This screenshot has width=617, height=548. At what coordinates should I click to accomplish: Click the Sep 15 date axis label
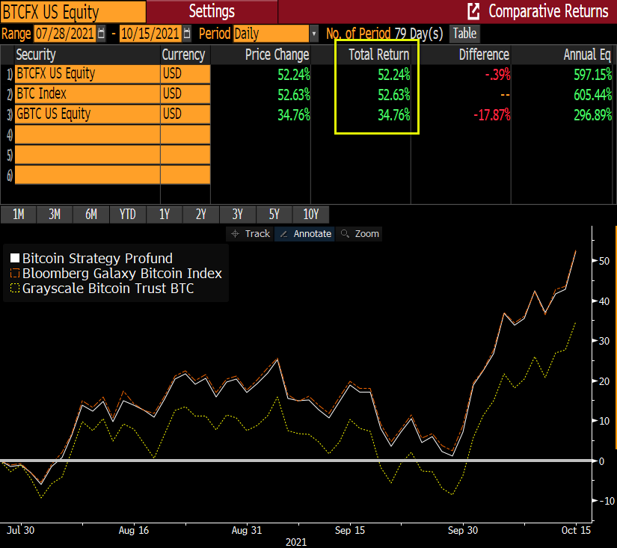point(350,530)
